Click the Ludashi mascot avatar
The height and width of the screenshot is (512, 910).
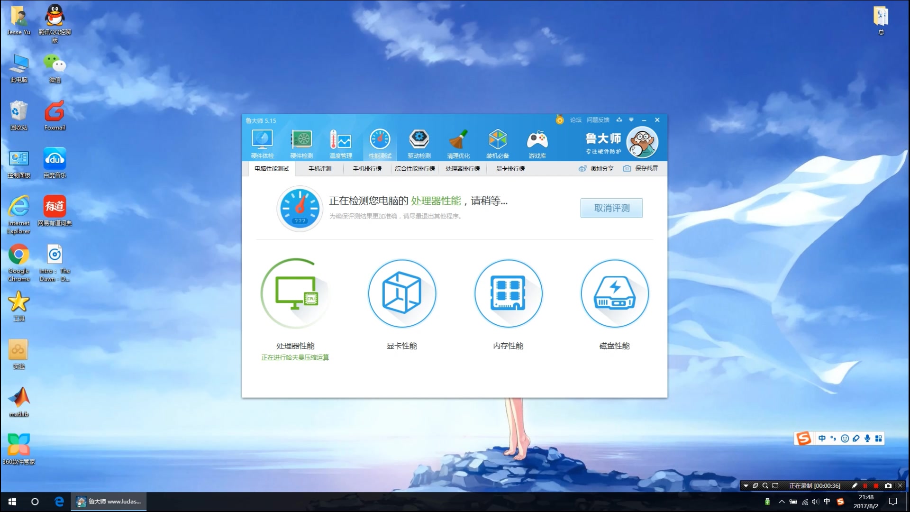[x=642, y=142]
